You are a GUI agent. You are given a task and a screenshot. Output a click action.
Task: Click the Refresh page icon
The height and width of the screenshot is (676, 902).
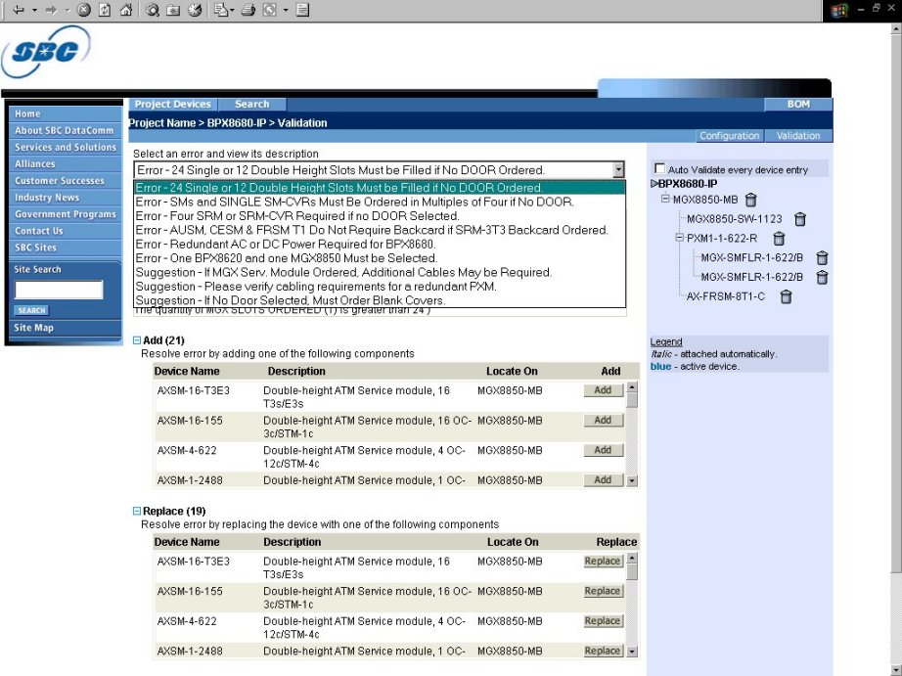[105, 10]
